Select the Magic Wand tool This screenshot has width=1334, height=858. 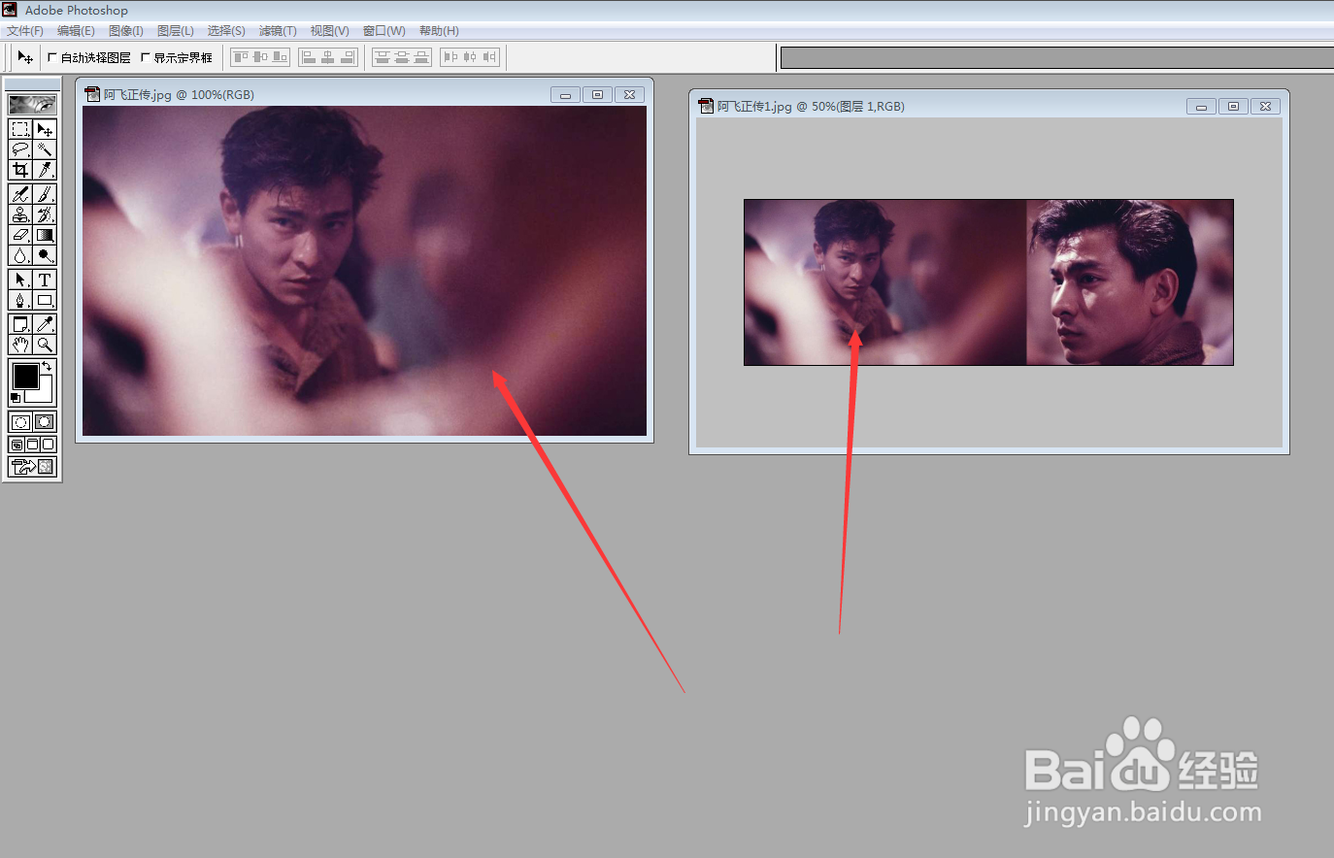45,149
